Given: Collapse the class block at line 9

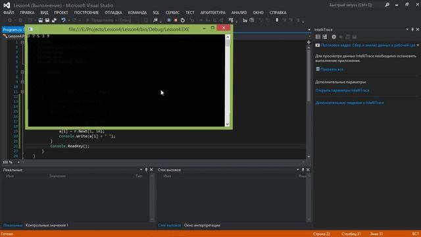Looking at the screenshot, I should click(22, 82).
